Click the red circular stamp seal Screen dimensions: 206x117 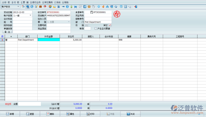117,14
